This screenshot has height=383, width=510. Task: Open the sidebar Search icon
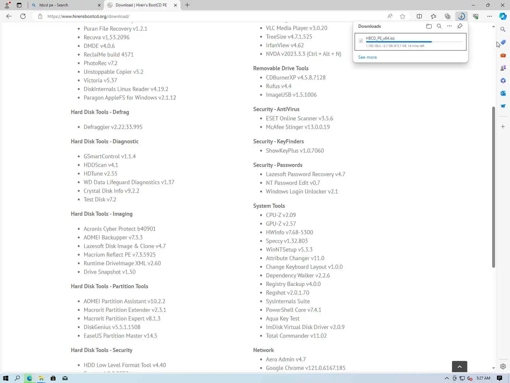(x=503, y=29)
